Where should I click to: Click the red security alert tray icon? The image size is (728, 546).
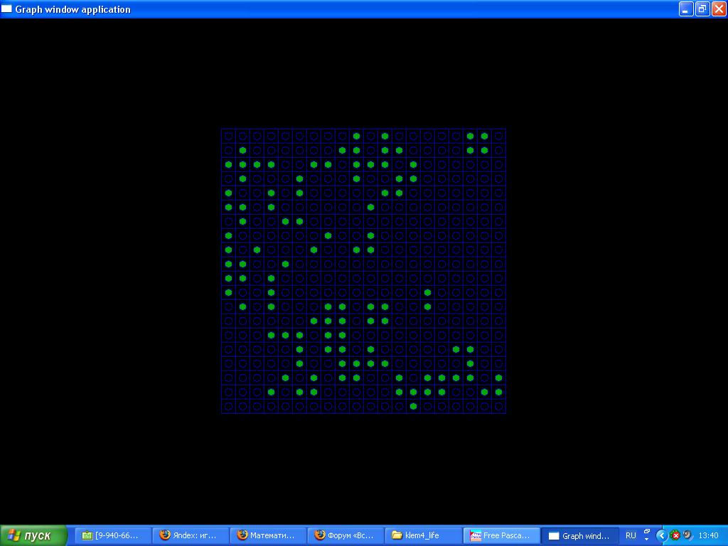(x=675, y=535)
